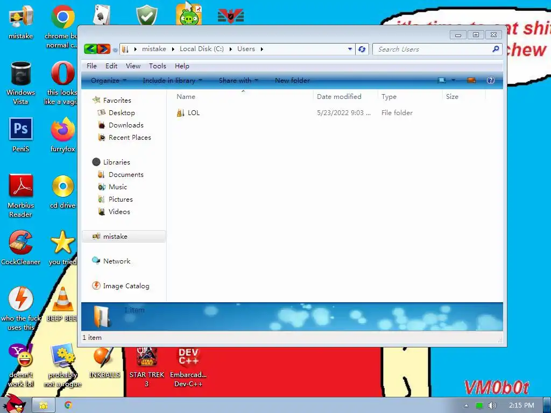The image size is (551, 413).
Task: Select the Windows Vista recycle bin icon
Action: [21, 83]
